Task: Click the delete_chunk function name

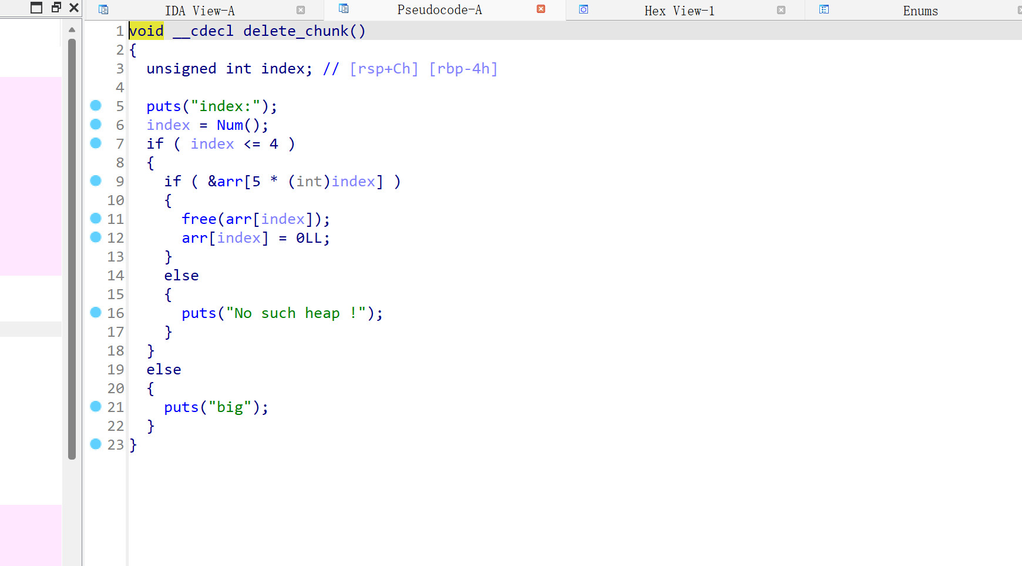Action: coord(296,31)
